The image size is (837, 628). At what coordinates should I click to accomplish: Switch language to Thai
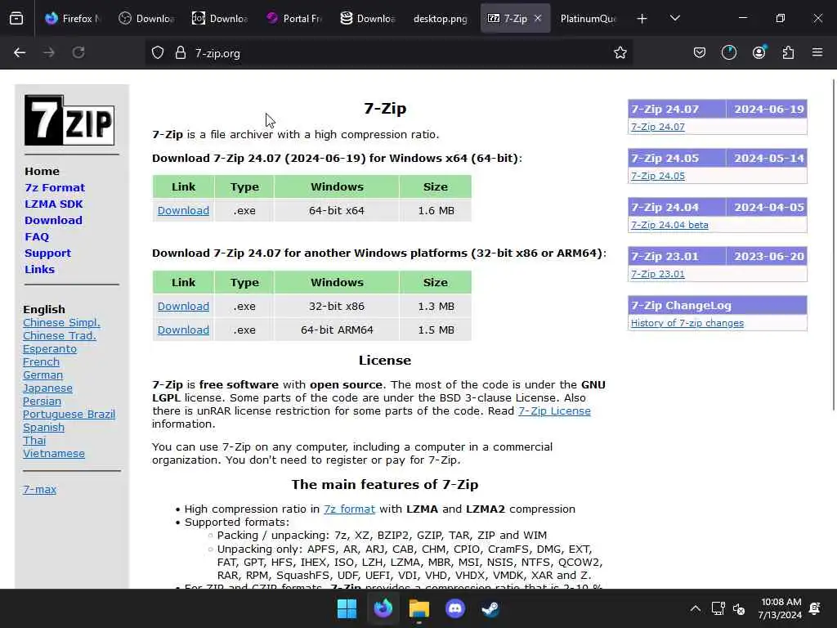(34, 440)
